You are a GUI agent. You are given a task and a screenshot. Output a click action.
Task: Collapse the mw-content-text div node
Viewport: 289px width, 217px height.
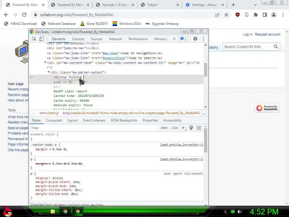point(45,63)
